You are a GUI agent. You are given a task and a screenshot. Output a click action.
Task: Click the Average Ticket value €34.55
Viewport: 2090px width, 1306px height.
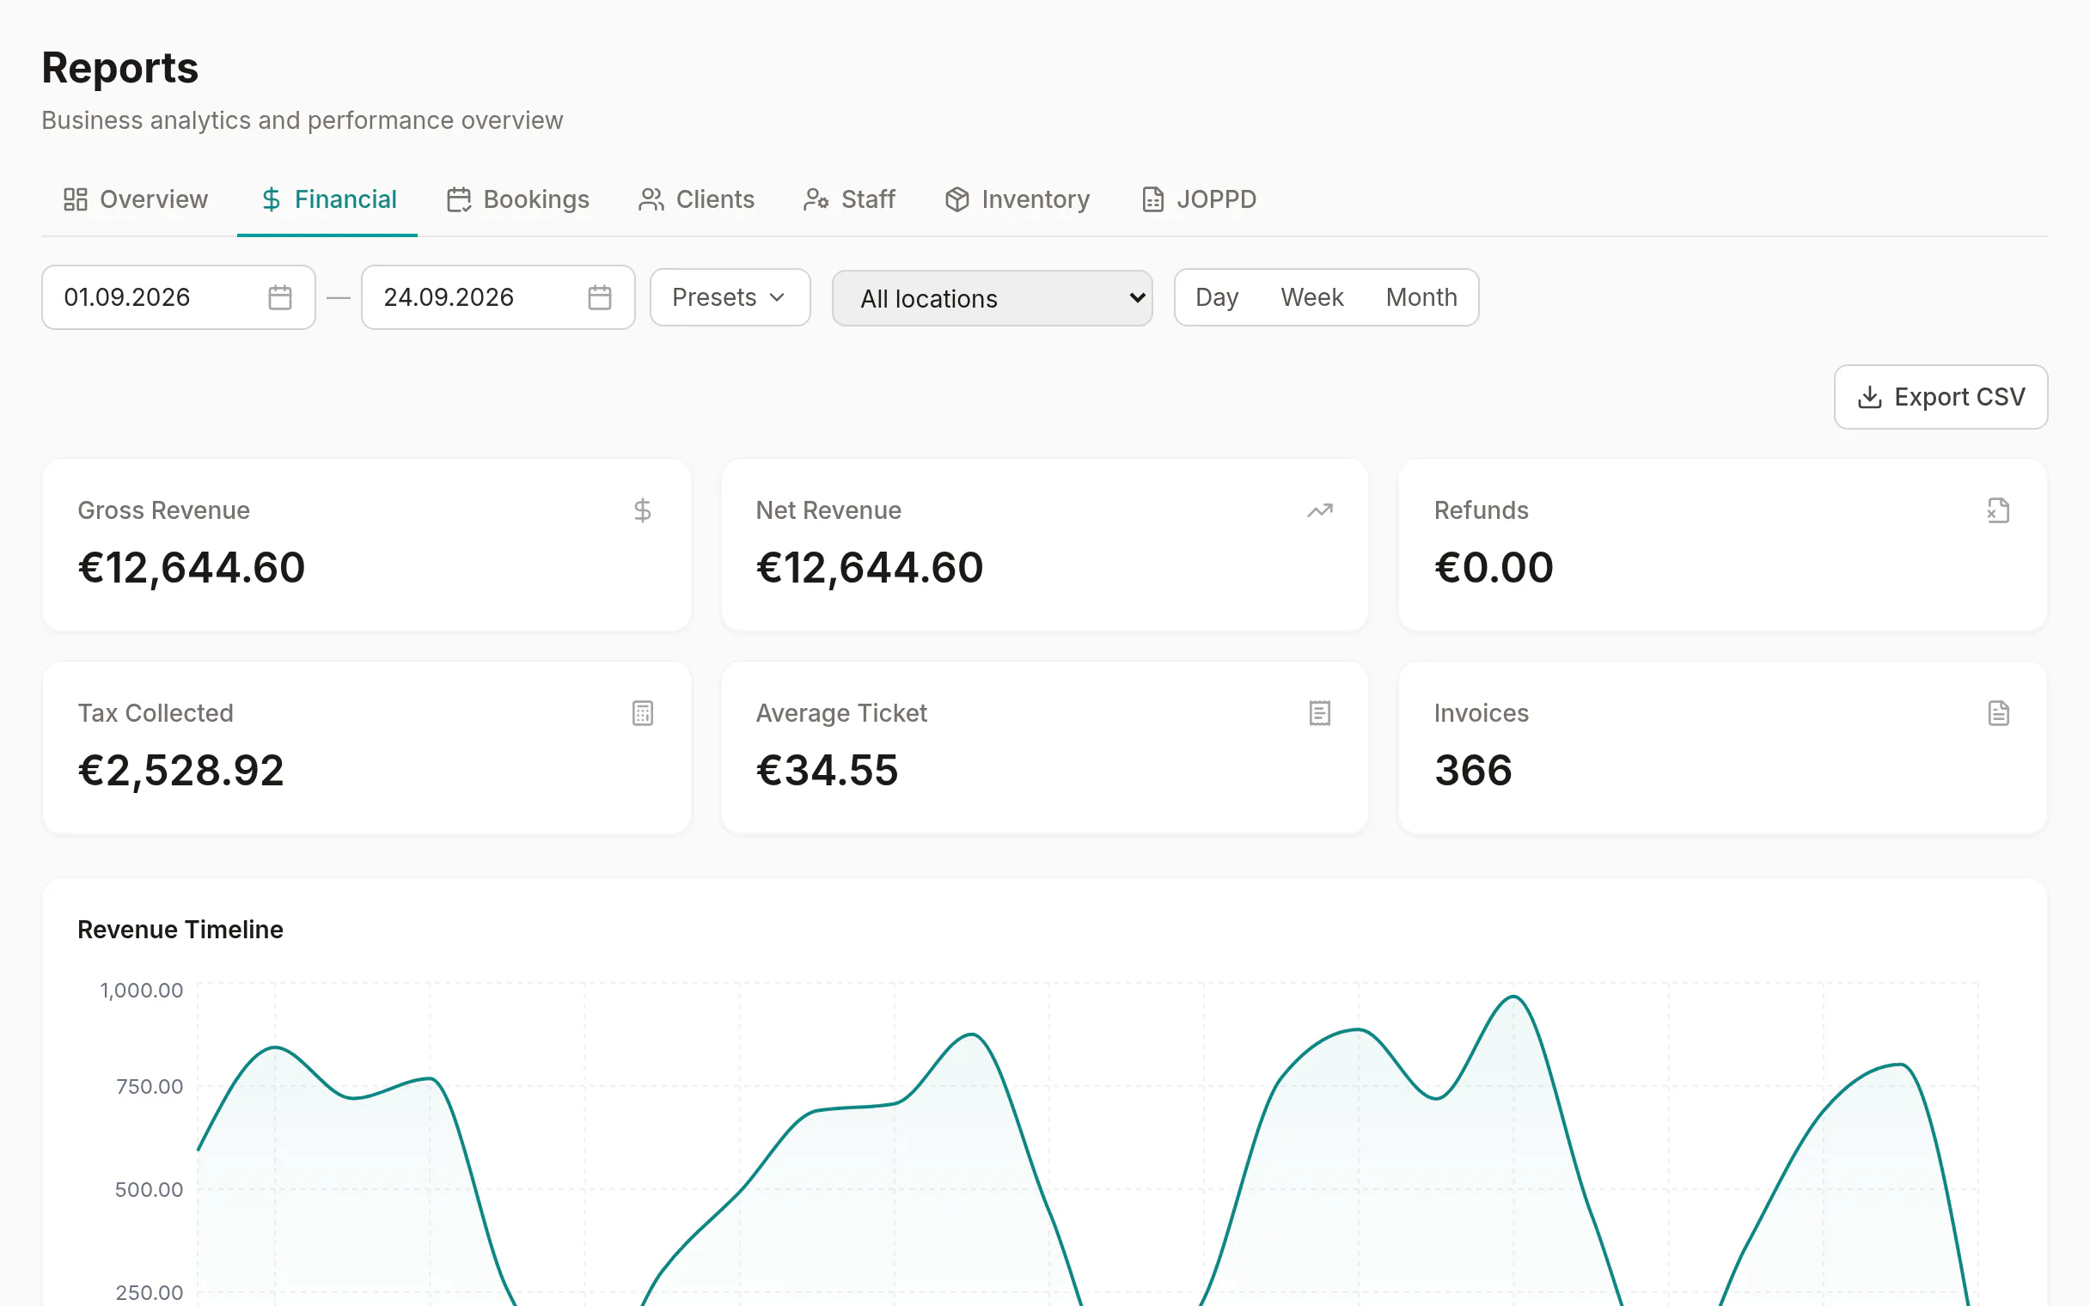click(828, 772)
